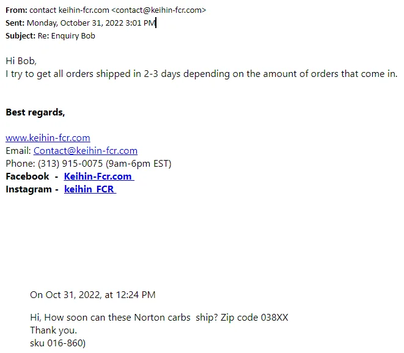Click the bold "Instagram" label
Screen dimensions: 404x353
pyautogui.click(x=29, y=189)
